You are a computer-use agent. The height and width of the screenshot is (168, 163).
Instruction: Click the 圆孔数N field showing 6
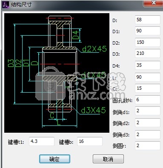[148, 100]
